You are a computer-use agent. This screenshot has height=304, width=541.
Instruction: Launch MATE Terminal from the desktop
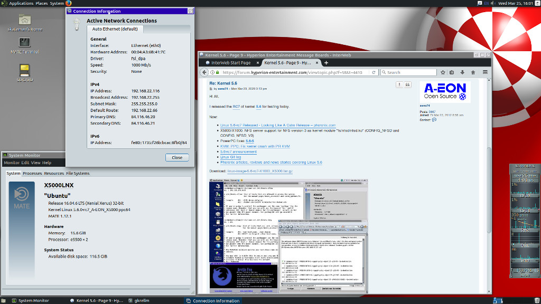[24, 45]
